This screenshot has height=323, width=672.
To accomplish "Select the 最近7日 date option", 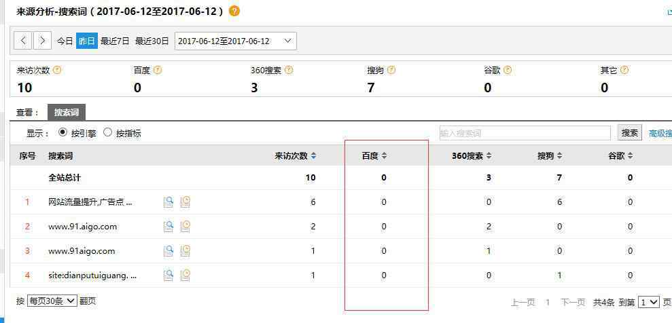I will click(x=115, y=41).
